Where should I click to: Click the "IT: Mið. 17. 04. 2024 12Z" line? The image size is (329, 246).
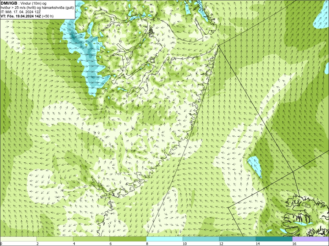tap(20, 12)
